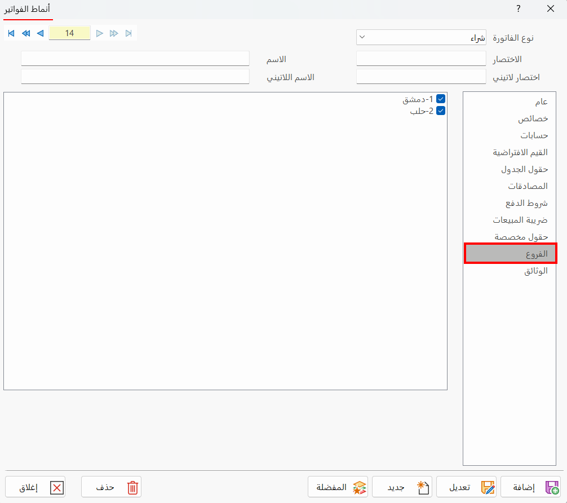
Task: Click the الاختصار input field
Action: [x=421, y=59]
